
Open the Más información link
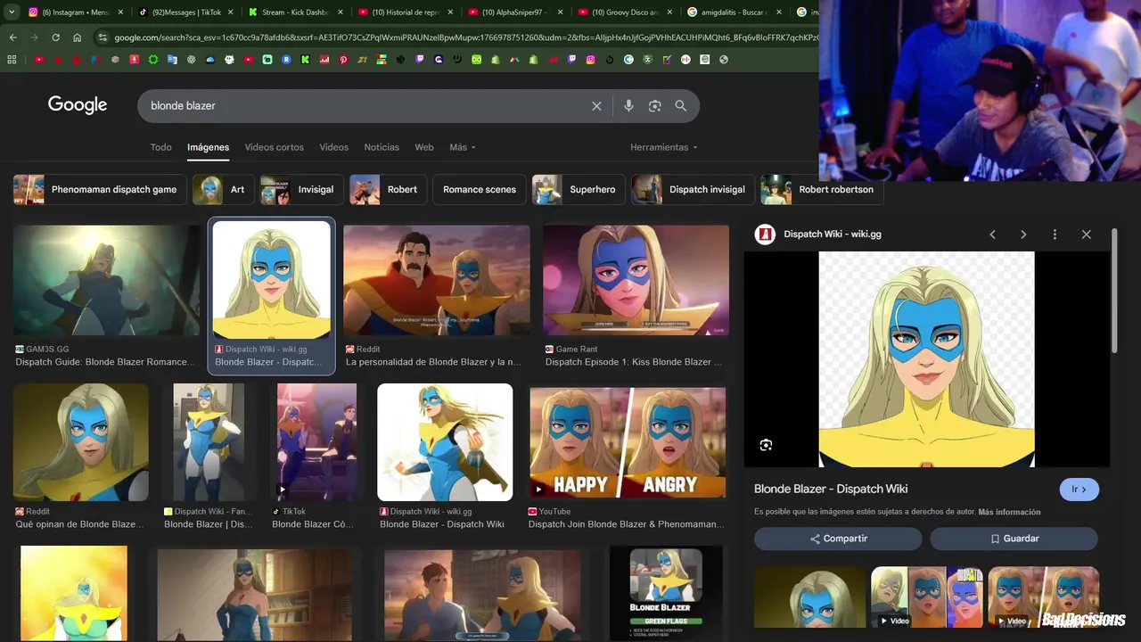coord(1009,512)
